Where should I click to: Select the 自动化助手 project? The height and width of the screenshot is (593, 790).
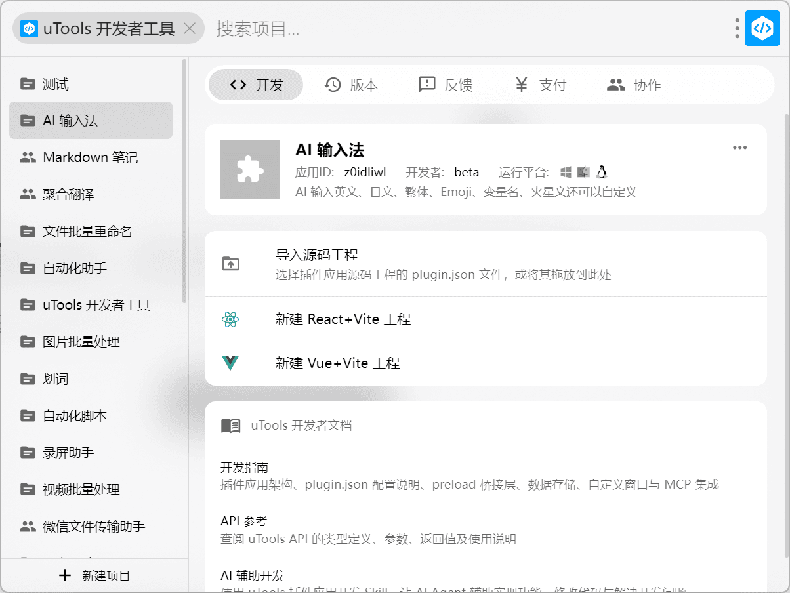click(91, 268)
